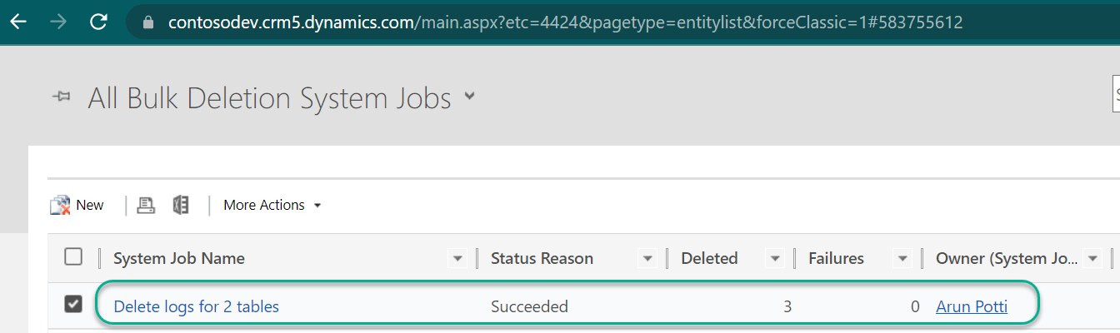Uncheck the Delete logs row checkbox
The width and height of the screenshot is (1120, 333).
pyautogui.click(x=73, y=306)
